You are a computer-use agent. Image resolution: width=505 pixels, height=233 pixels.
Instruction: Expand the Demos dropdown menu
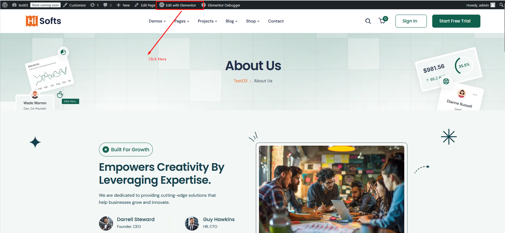(x=157, y=21)
